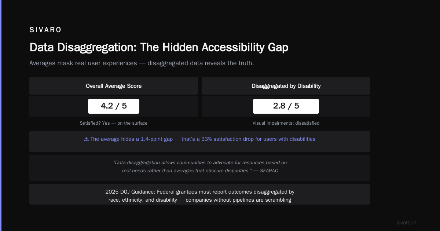Click the "Visual impairments: dissatisfied" caption
This screenshot has width=440, height=231.
click(286, 123)
